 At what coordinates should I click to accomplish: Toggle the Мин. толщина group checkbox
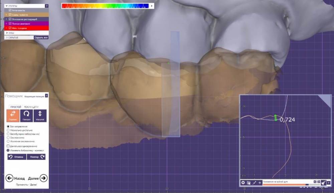tap(10, 28)
